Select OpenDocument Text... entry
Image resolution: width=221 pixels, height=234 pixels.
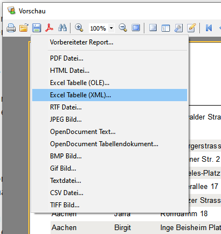coord(109,132)
